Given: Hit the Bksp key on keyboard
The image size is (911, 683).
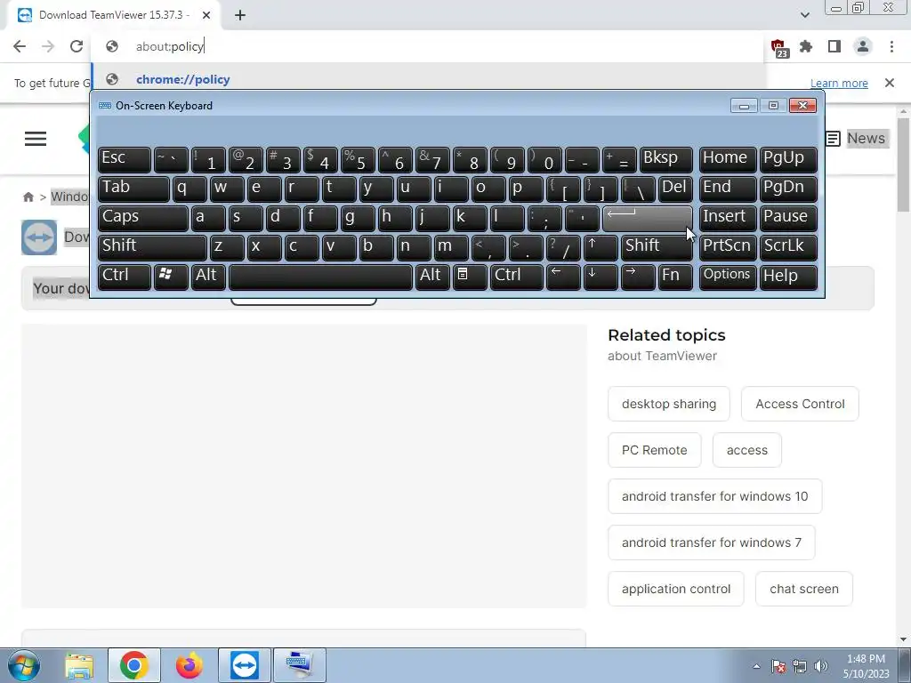Looking at the screenshot, I should tap(665, 159).
